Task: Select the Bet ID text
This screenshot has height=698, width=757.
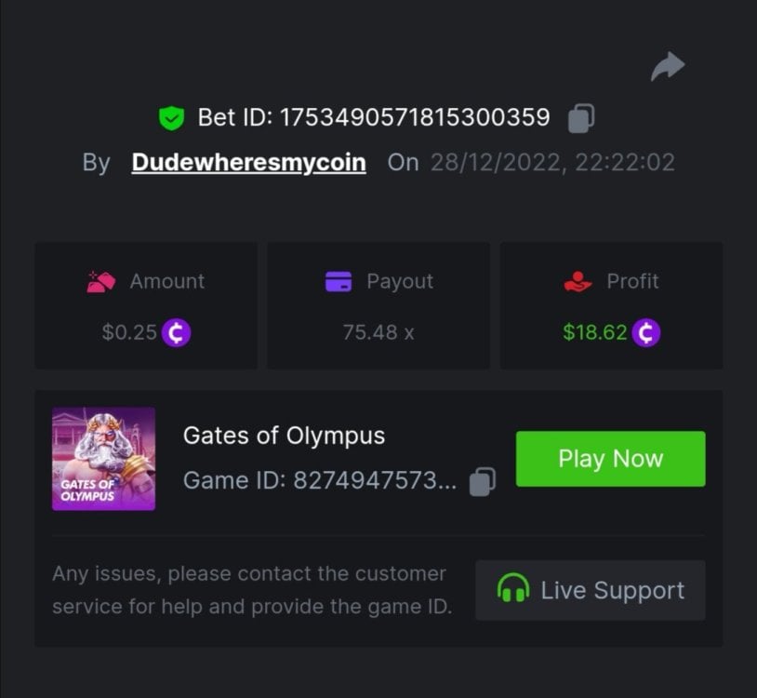Action: coord(374,118)
